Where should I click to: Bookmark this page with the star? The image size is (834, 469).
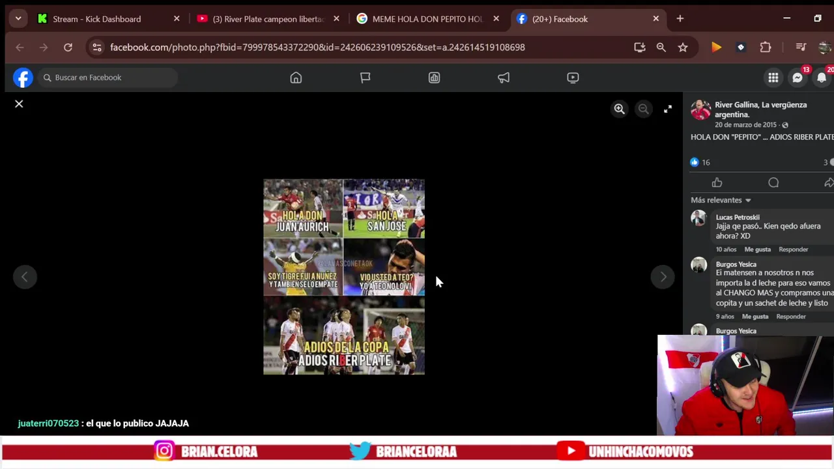point(682,48)
